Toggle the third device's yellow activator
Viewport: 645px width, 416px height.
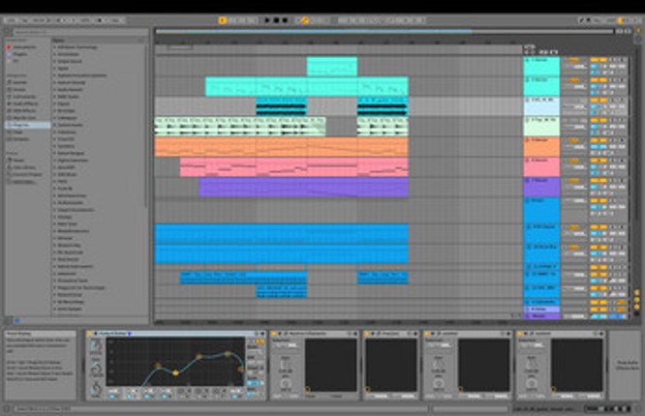367,334
